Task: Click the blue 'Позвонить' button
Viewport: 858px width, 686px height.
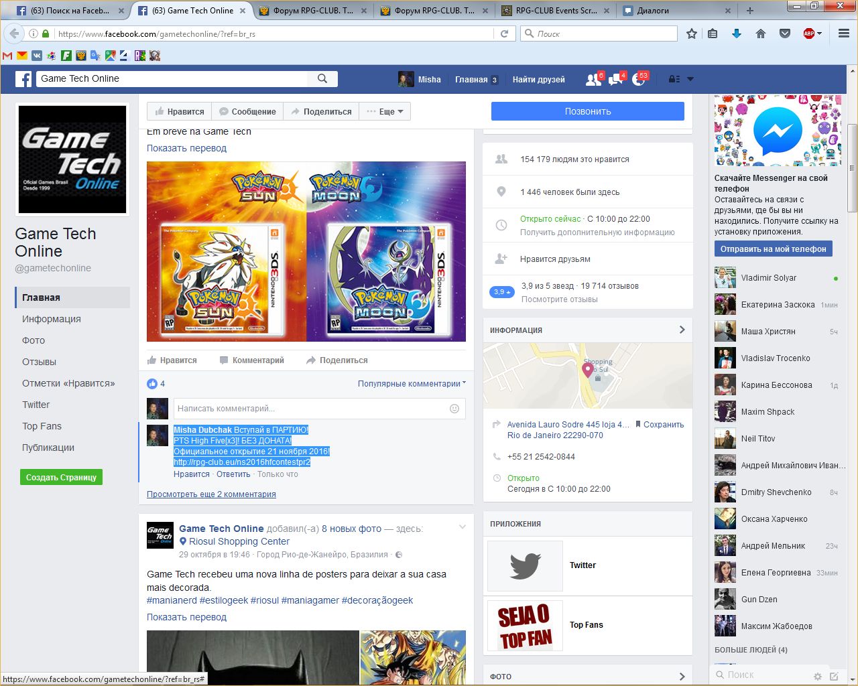Action: [x=587, y=111]
